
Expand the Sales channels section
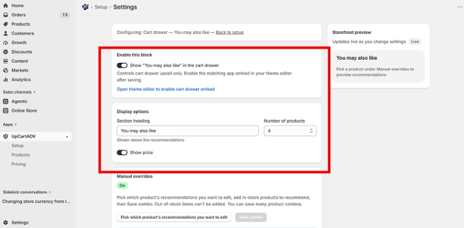(19, 92)
